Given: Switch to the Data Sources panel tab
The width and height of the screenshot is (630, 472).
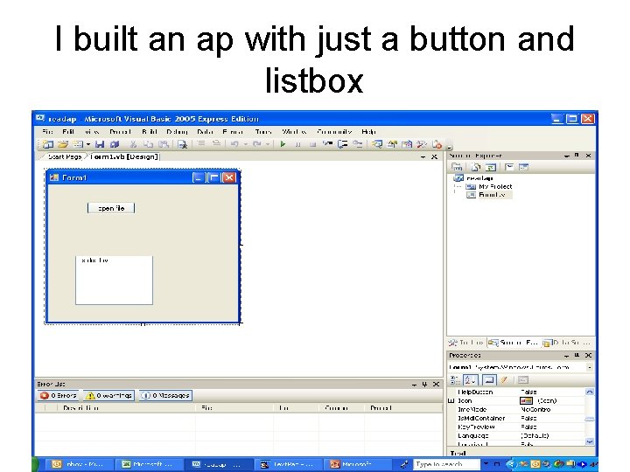Looking at the screenshot, I should pos(567,343).
